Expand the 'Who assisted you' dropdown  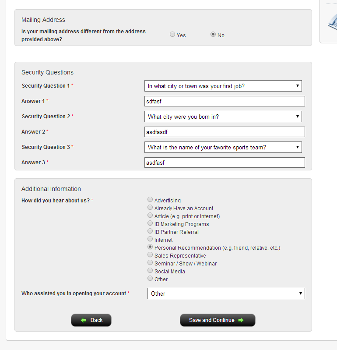point(226,293)
